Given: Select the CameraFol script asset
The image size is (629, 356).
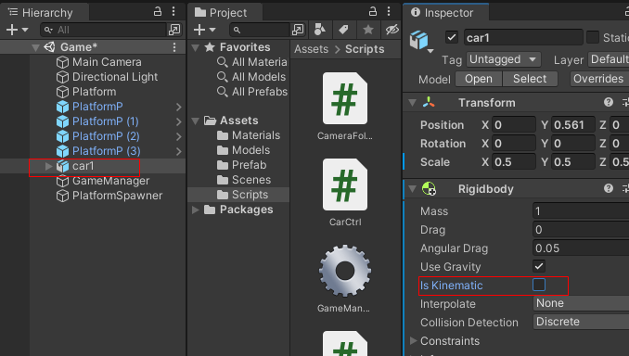Looking at the screenshot, I should pos(345,107).
